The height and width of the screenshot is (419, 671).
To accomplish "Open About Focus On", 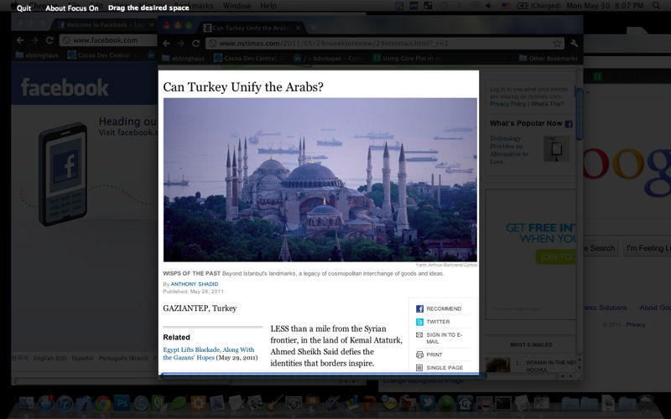I will (72, 8).
